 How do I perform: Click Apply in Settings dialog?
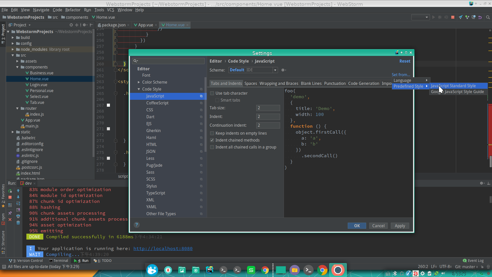pyautogui.click(x=400, y=226)
